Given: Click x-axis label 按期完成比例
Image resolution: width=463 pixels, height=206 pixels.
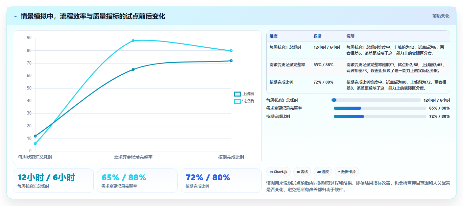Looking at the screenshot, I should (x=231, y=157).
